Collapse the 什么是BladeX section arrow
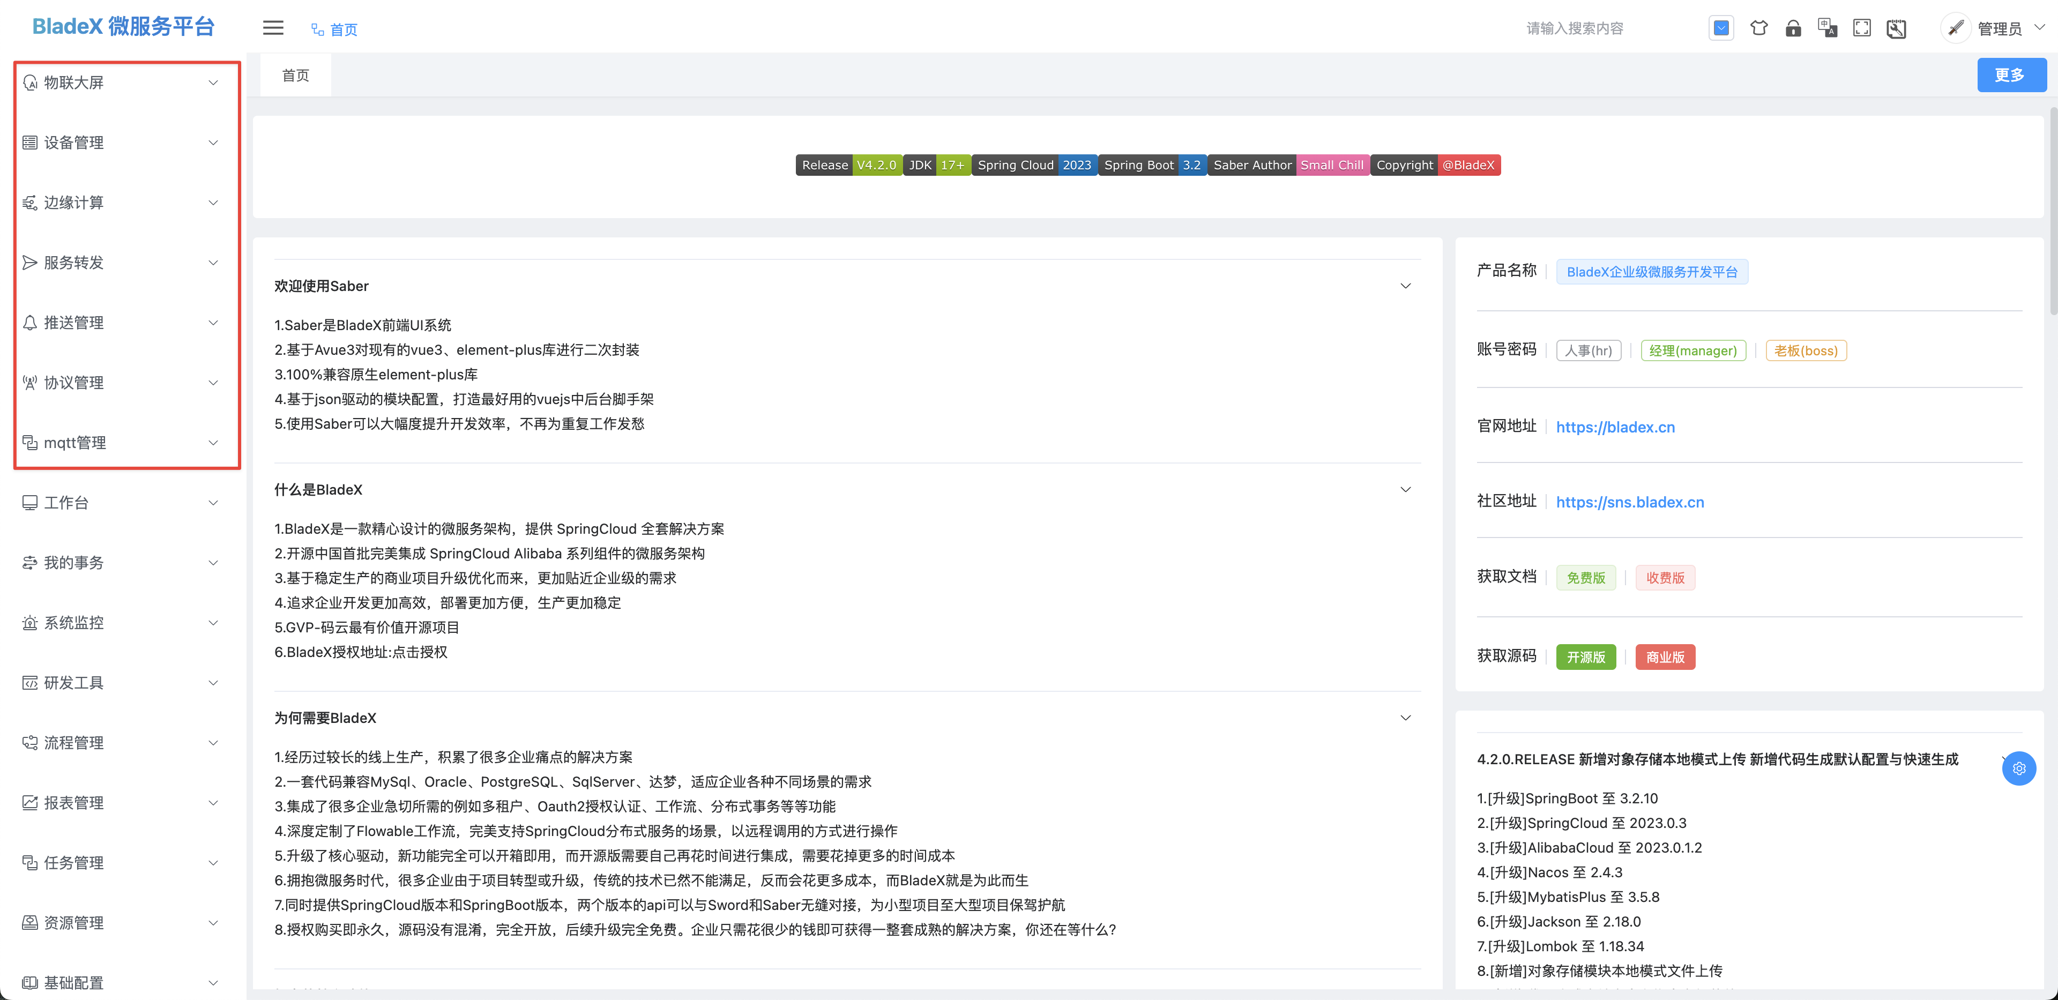 click(1405, 489)
